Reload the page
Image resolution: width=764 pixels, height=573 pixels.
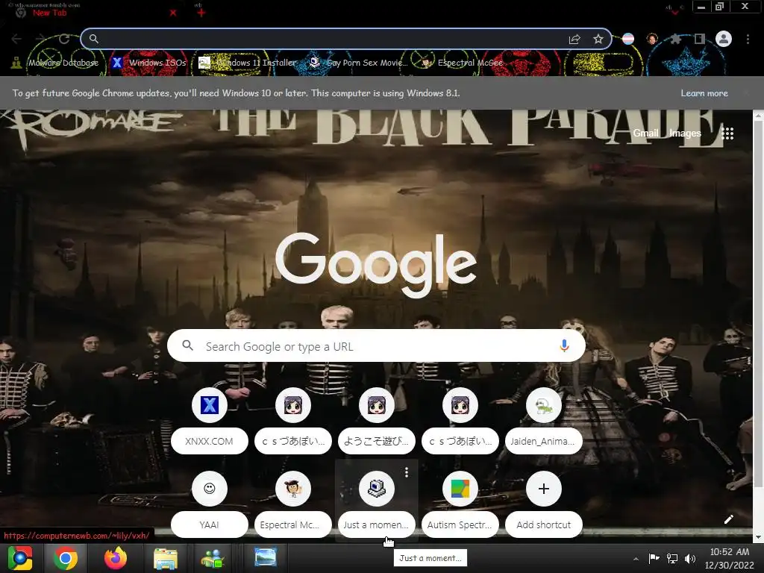click(x=64, y=39)
